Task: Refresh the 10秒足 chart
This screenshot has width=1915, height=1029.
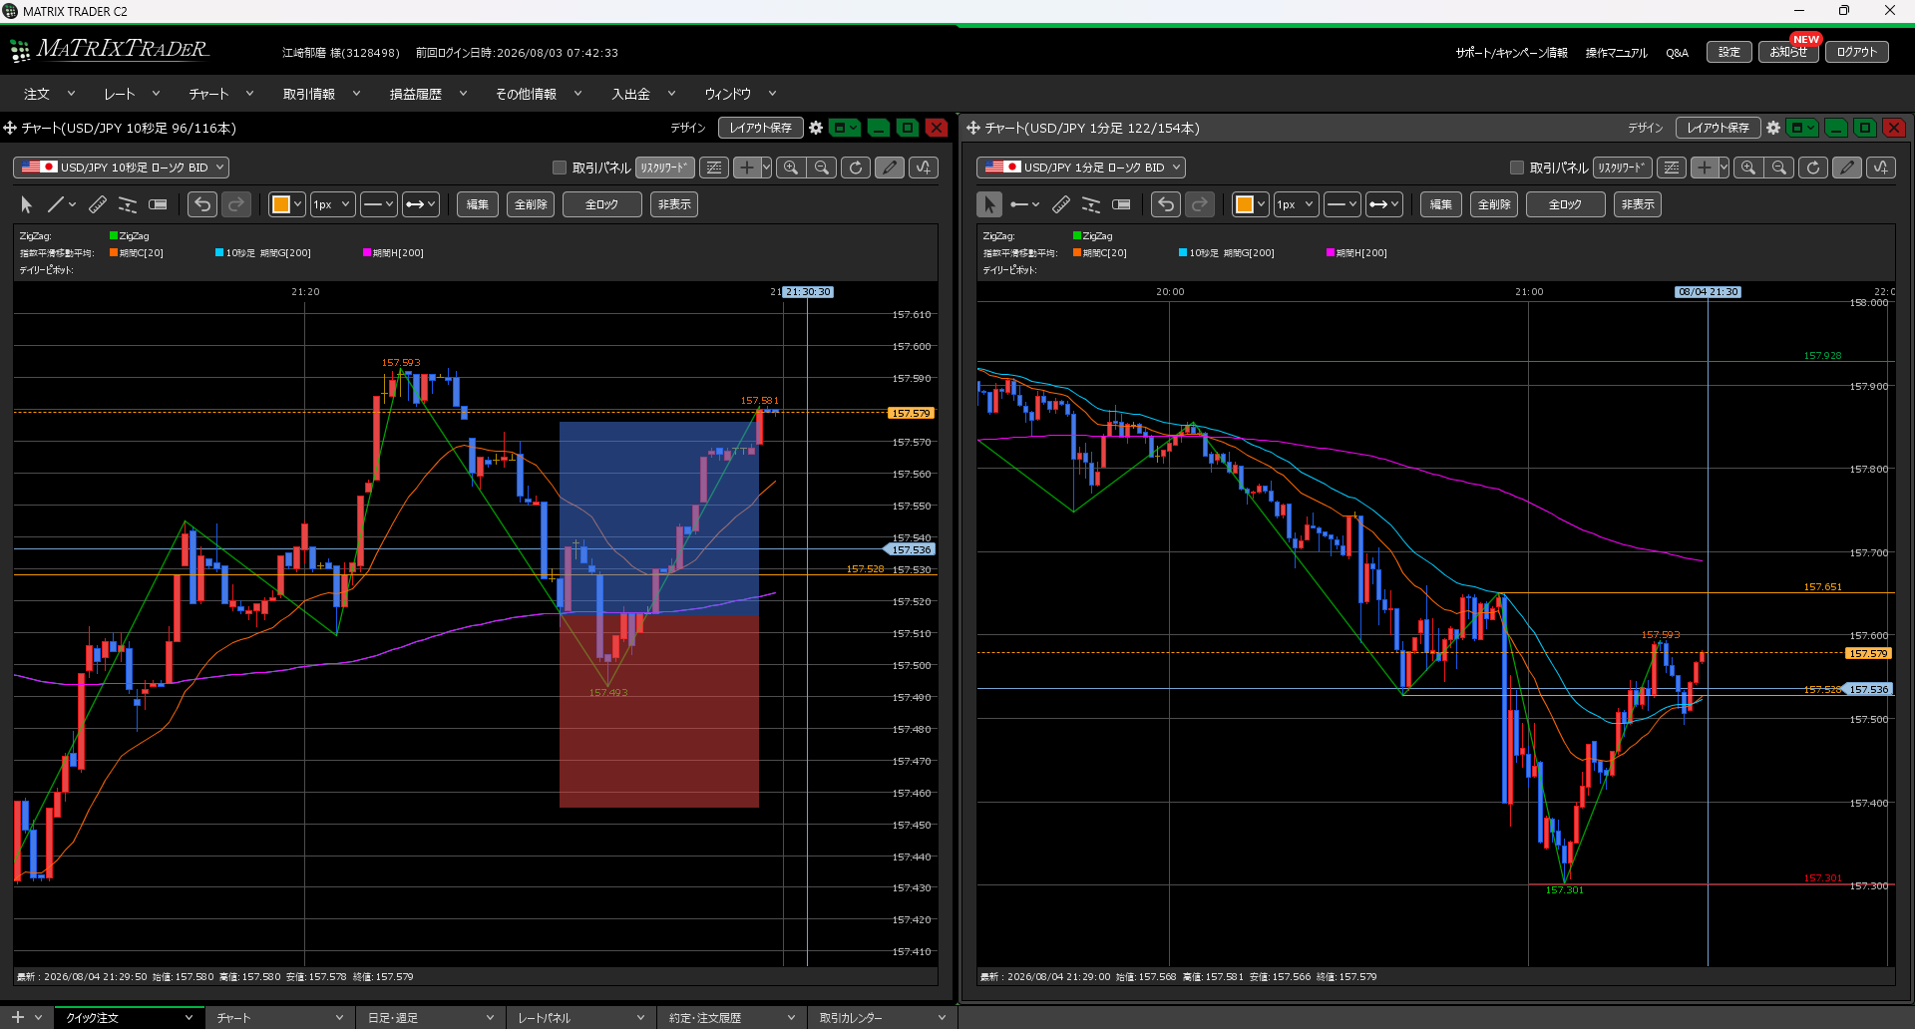Action: [x=856, y=168]
